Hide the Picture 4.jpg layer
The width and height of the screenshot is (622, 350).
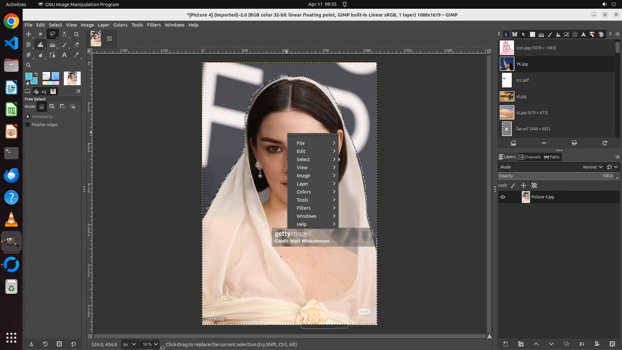pyautogui.click(x=503, y=197)
